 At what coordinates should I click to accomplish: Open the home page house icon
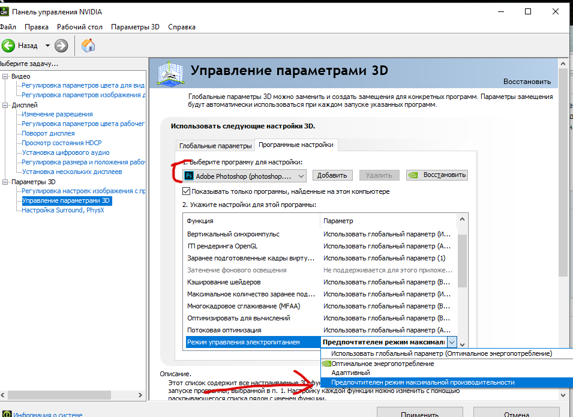click(x=88, y=46)
